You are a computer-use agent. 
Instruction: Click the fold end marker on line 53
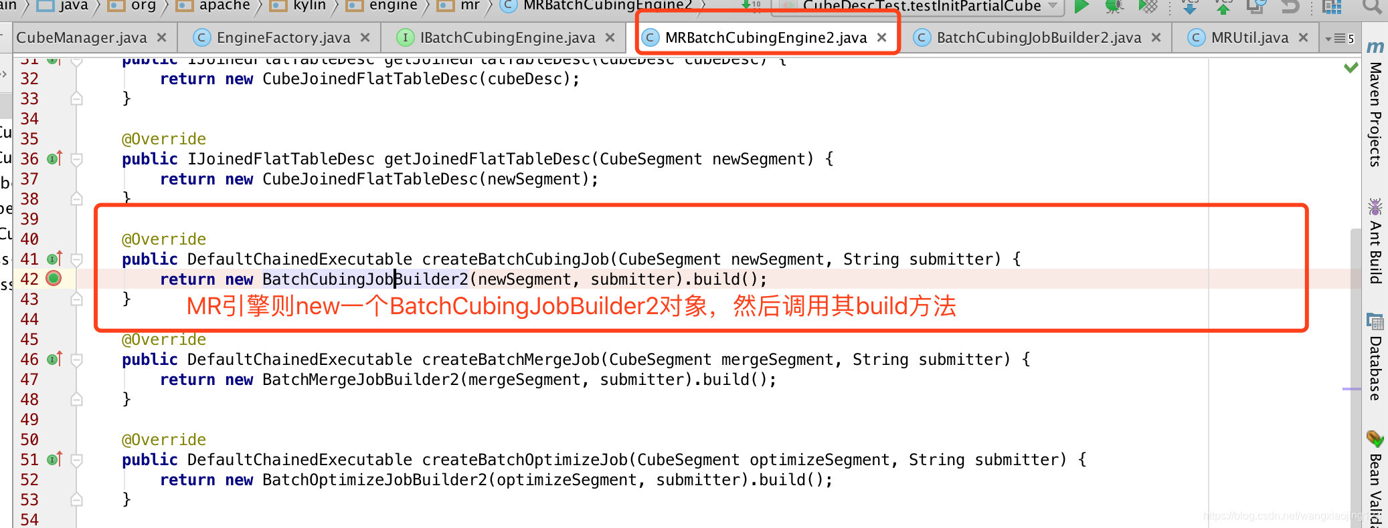point(77,500)
